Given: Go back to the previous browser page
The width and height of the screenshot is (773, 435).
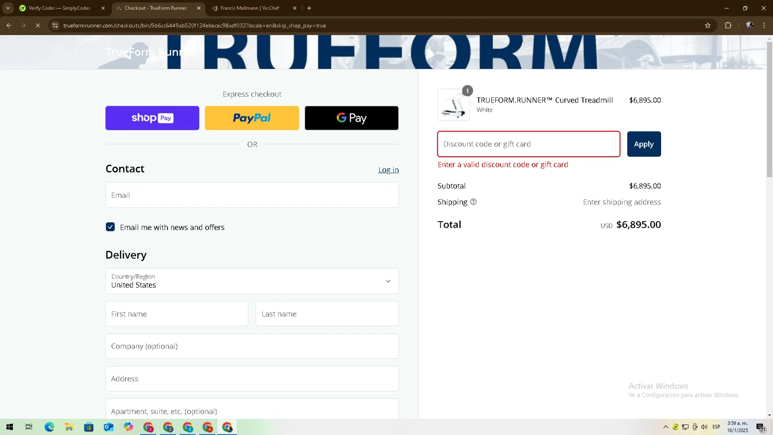Looking at the screenshot, I should tap(9, 25).
